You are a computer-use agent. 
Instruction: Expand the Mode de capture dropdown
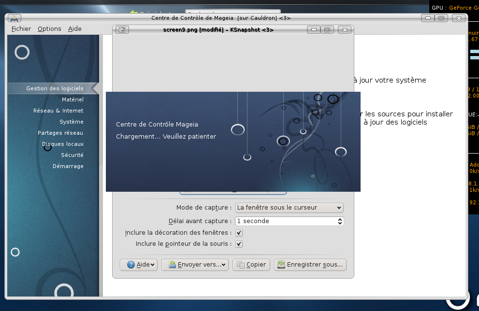pos(290,208)
